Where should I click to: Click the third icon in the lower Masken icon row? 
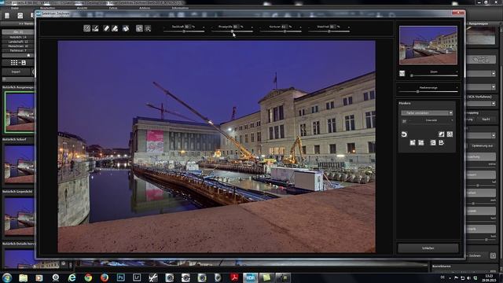click(433, 142)
